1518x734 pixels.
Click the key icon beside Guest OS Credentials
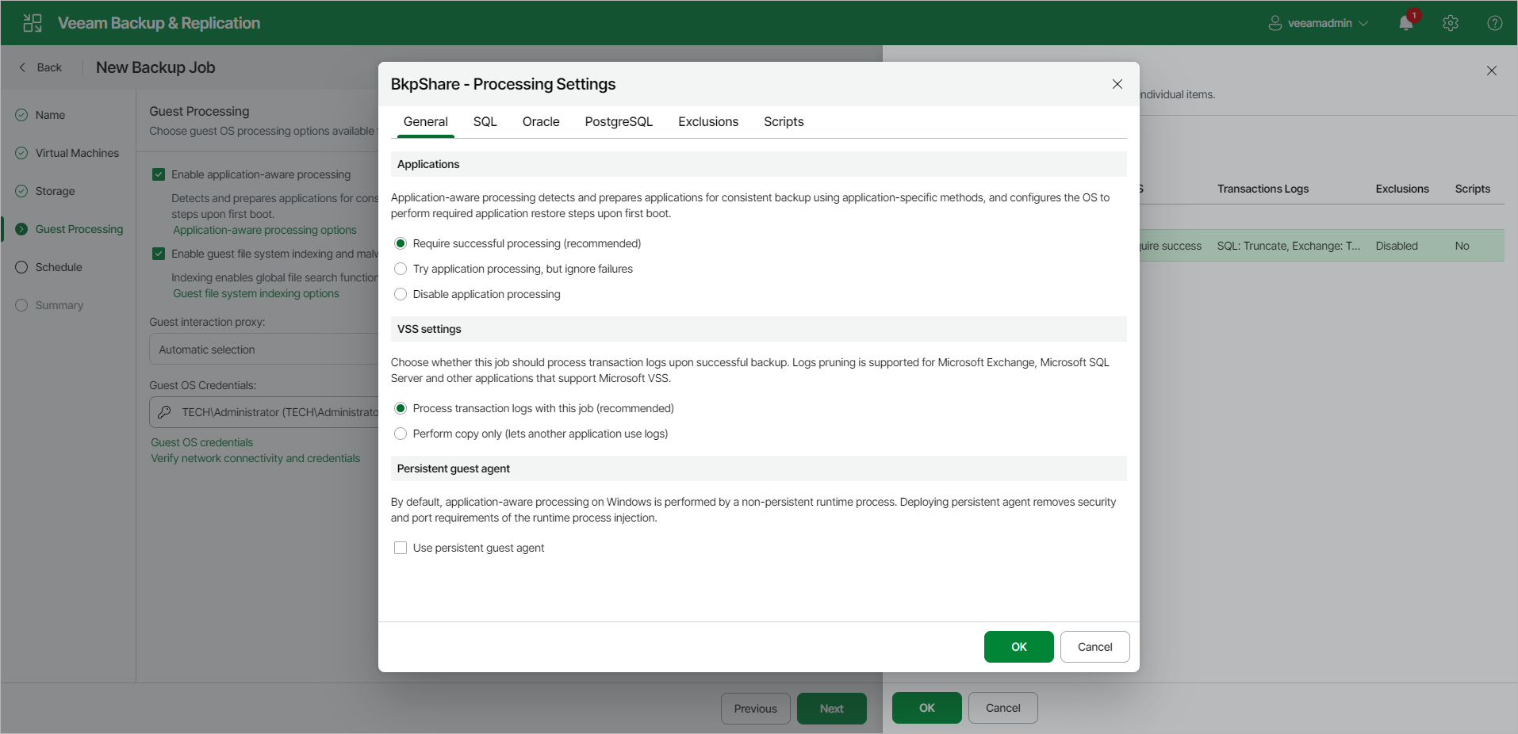165,412
